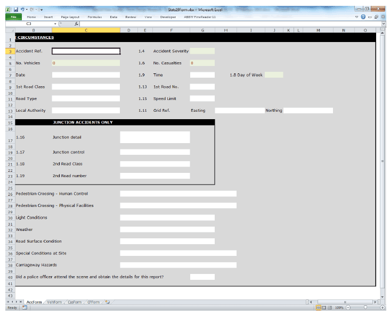
Task: Switch to Page Break Preview view
Action: tap(330, 308)
